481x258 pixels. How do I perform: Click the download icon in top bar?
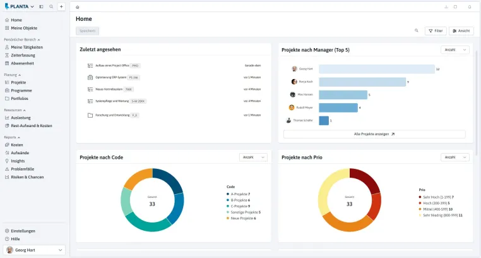point(446,7)
